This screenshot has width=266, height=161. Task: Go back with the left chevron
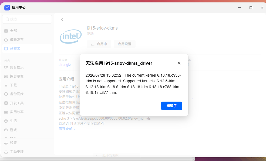pos(62,19)
